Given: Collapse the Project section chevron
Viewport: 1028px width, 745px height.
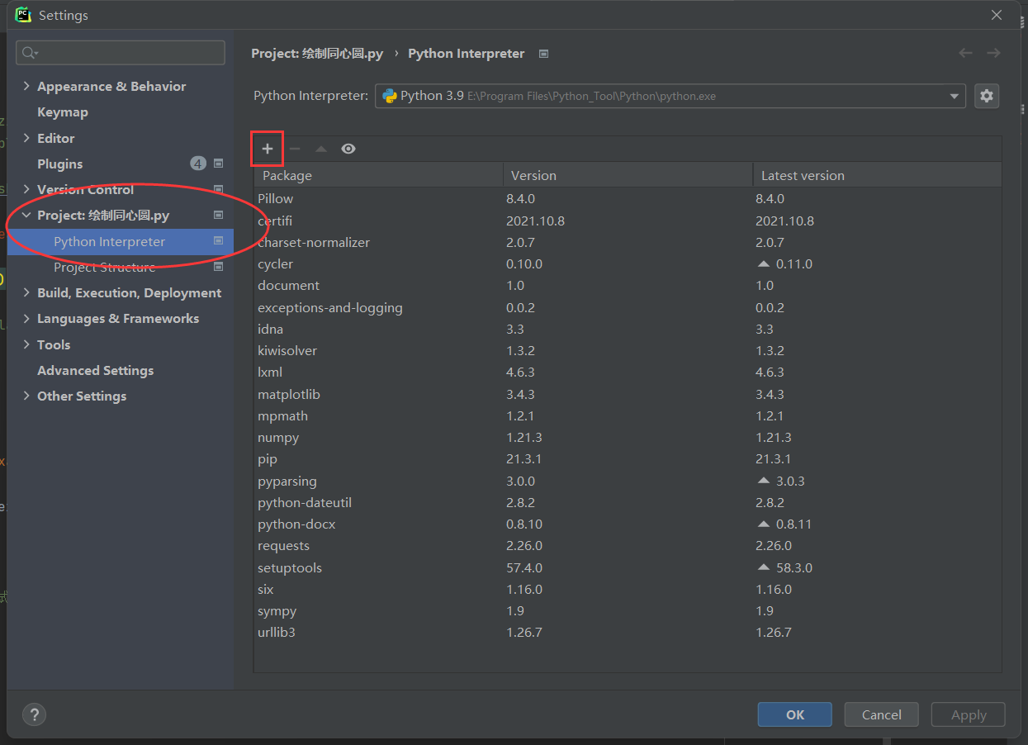Looking at the screenshot, I should coord(26,216).
